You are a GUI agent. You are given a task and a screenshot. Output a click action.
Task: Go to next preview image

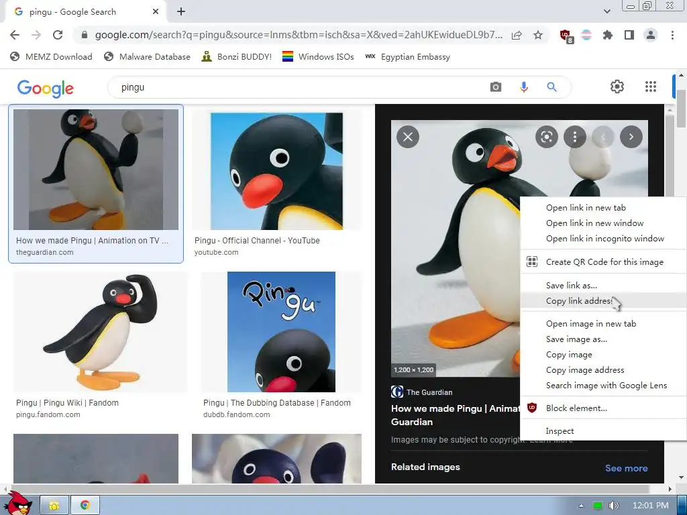pyautogui.click(x=631, y=137)
